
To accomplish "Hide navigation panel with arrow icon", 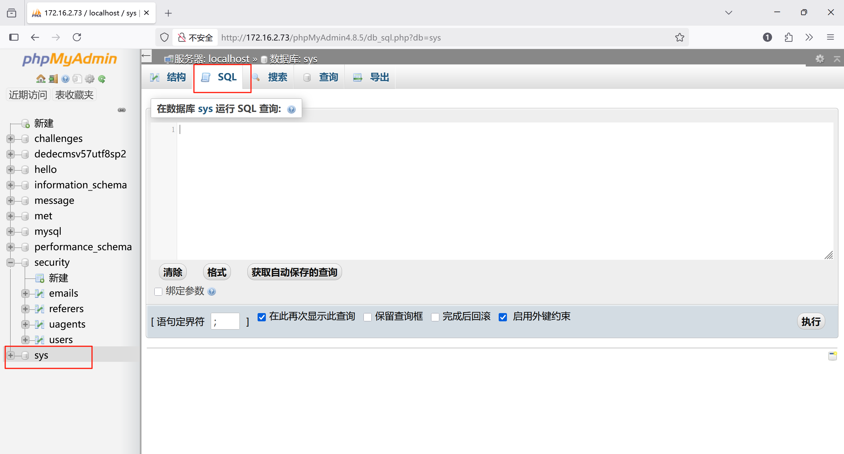I will 146,56.
